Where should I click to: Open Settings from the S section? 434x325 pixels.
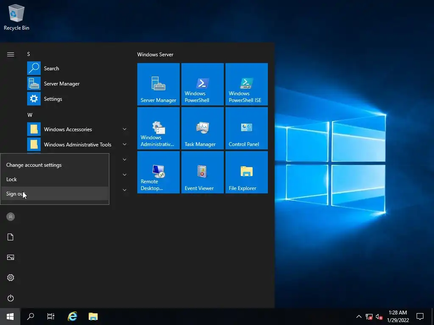tap(78, 99)
